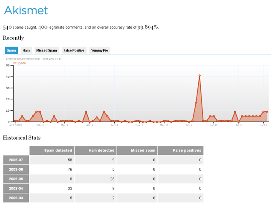Open the Missed Spam tab
Image resolution: width=271 pixels, height=203 pixels.
click(x=47, y=50)
